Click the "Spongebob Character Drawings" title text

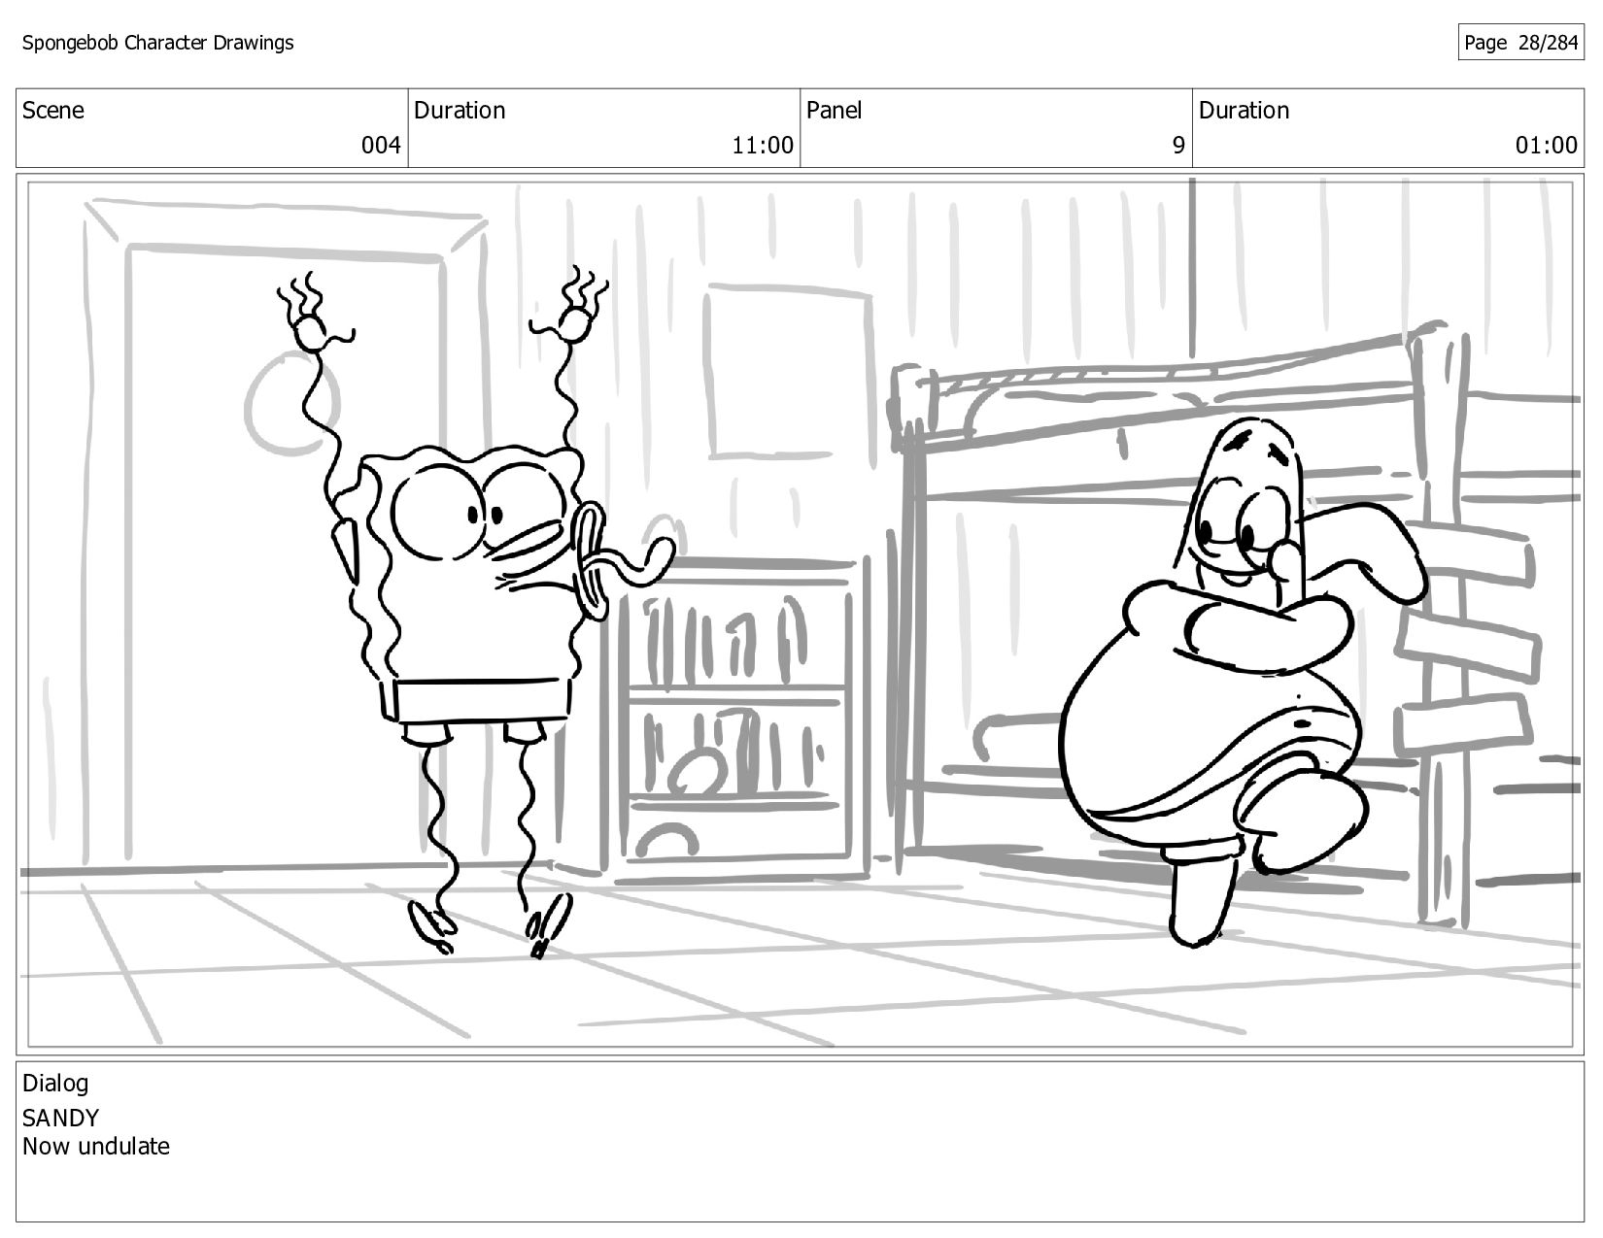point(157,43)
